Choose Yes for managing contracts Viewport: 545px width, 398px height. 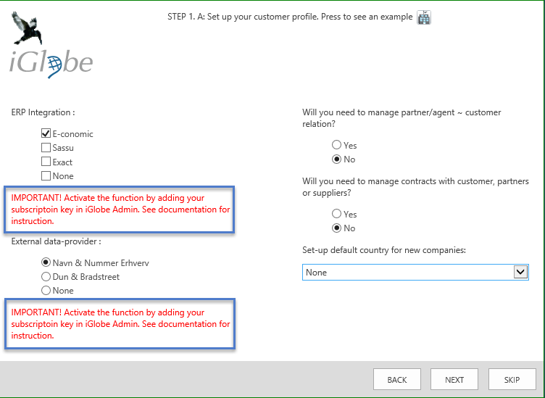pyautogui.click(x=336, y=213)
